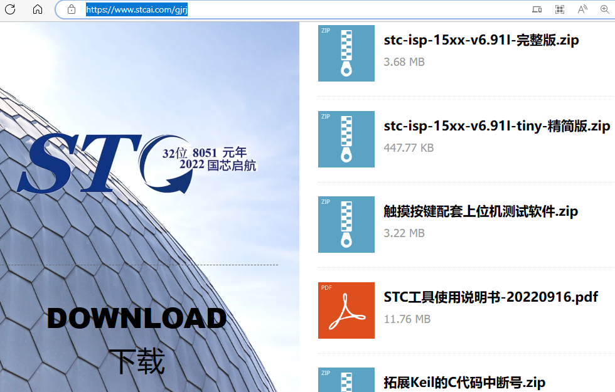Start the read aloud icon

pyautogui.click(x=582, y=9)
